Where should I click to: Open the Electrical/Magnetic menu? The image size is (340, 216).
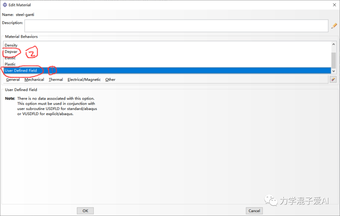pyautogui.click(x=84, y=80)
